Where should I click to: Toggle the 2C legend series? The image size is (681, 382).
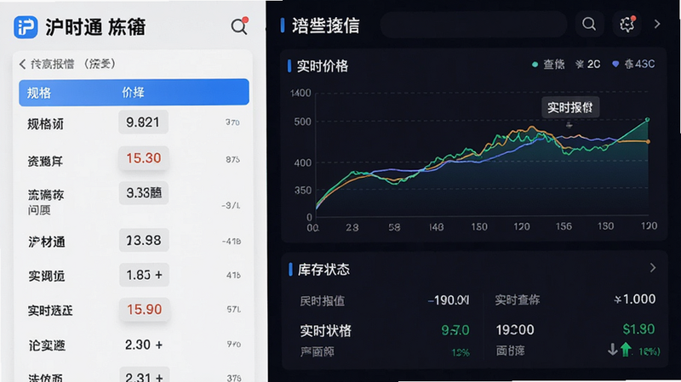click(x=588, y=65)
